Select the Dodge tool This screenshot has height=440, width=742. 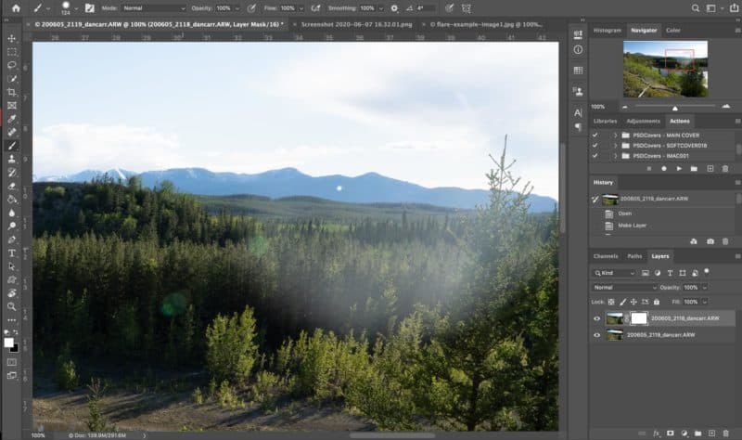[x=12, y=226]
